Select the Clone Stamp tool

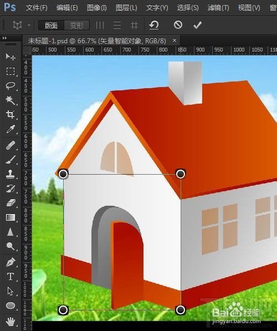point(11,174)
